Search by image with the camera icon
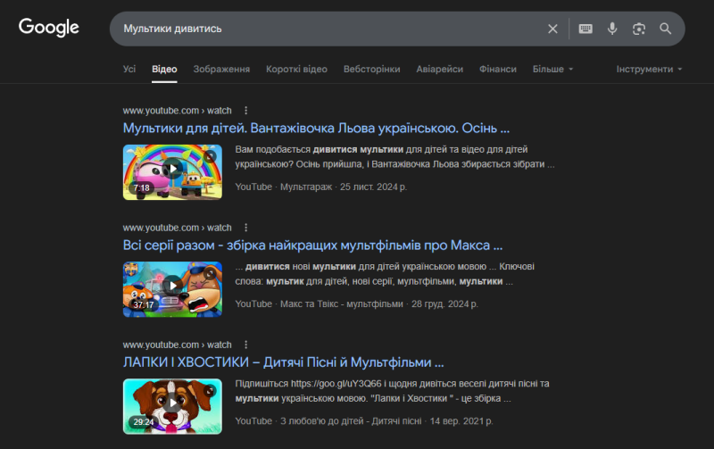The height and width of the screenshot is (449, 714). [x=639, y=29]
